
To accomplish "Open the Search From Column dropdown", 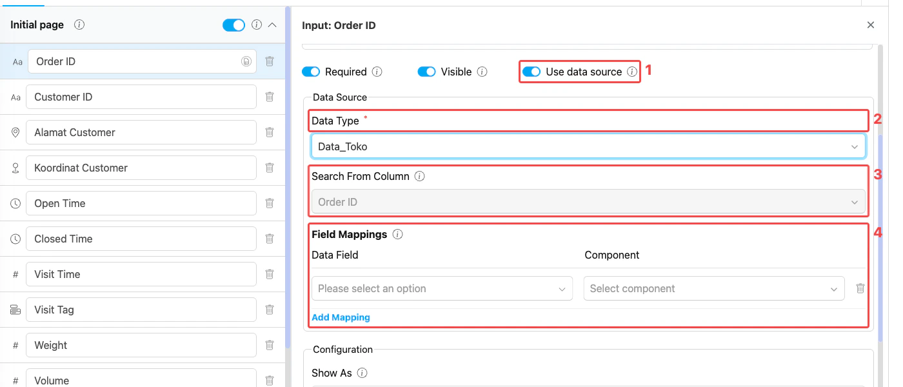I will click(x=588, y=202).
